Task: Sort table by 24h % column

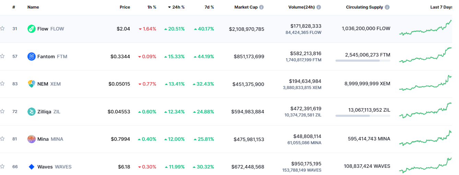Action: (176, 7)
